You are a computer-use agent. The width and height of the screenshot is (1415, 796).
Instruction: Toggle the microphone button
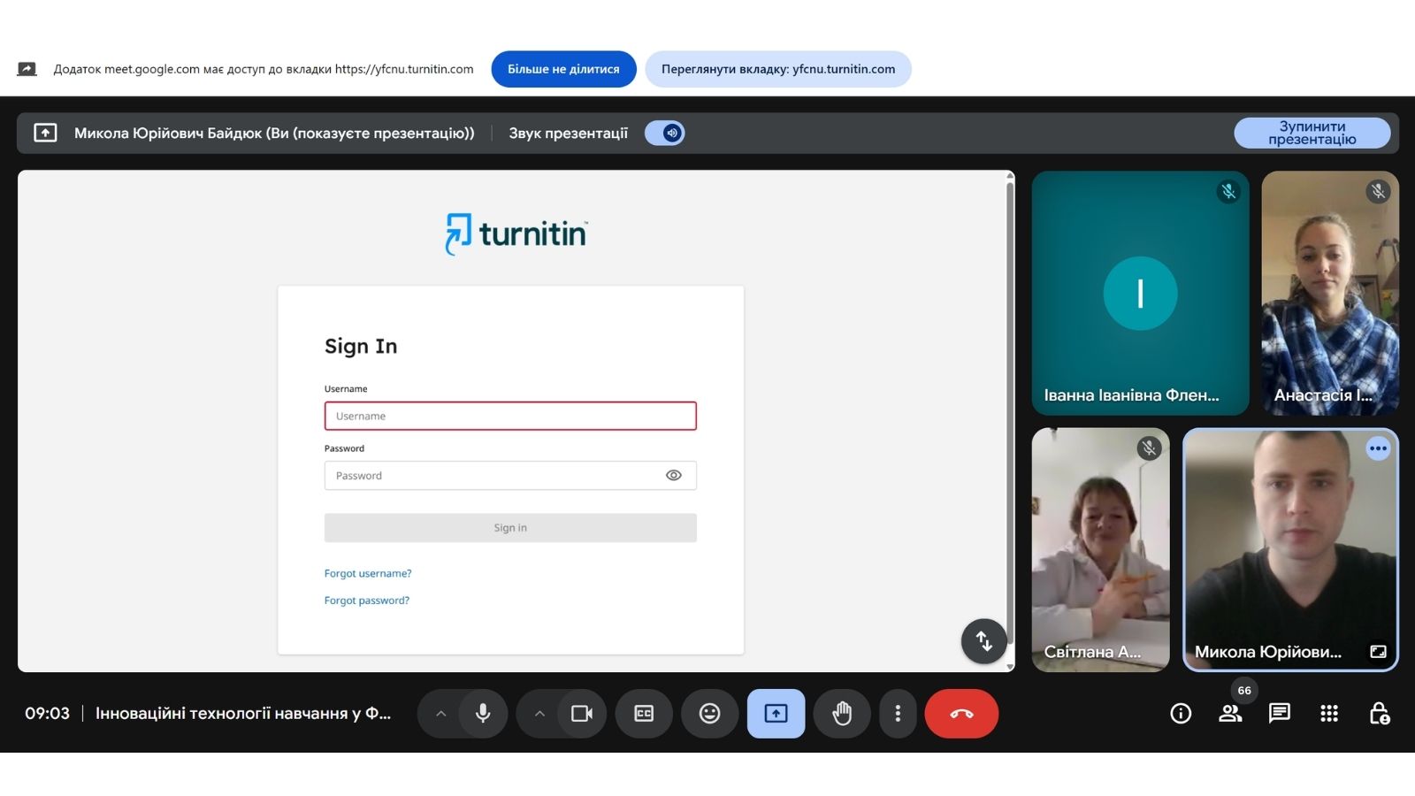[483, 714]
